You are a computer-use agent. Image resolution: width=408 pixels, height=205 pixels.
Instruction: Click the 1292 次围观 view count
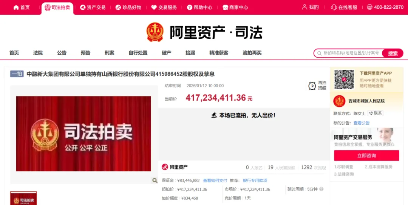point(314,167)
